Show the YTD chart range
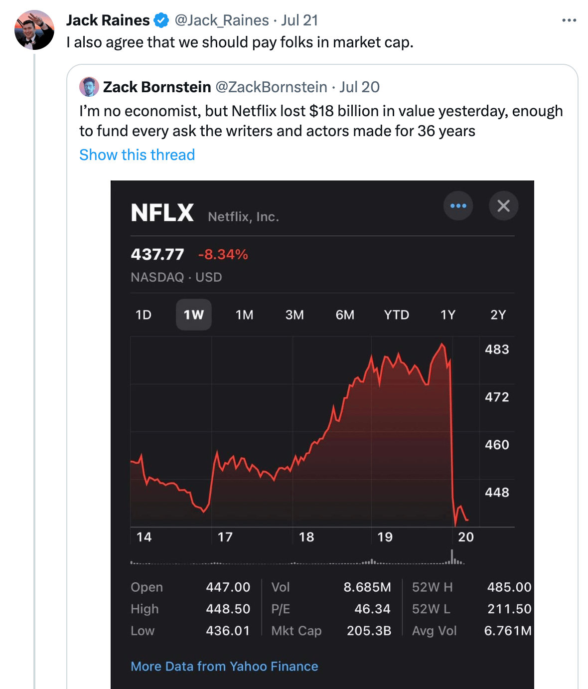Screen dimensions: 588x689 coord(396,315)
